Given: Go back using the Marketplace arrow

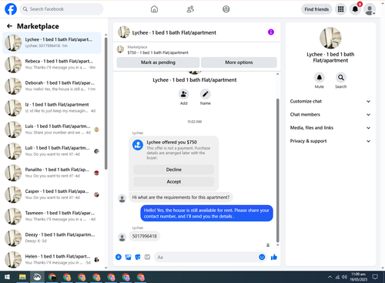Looking at the screenshot, I should point(9,26).
